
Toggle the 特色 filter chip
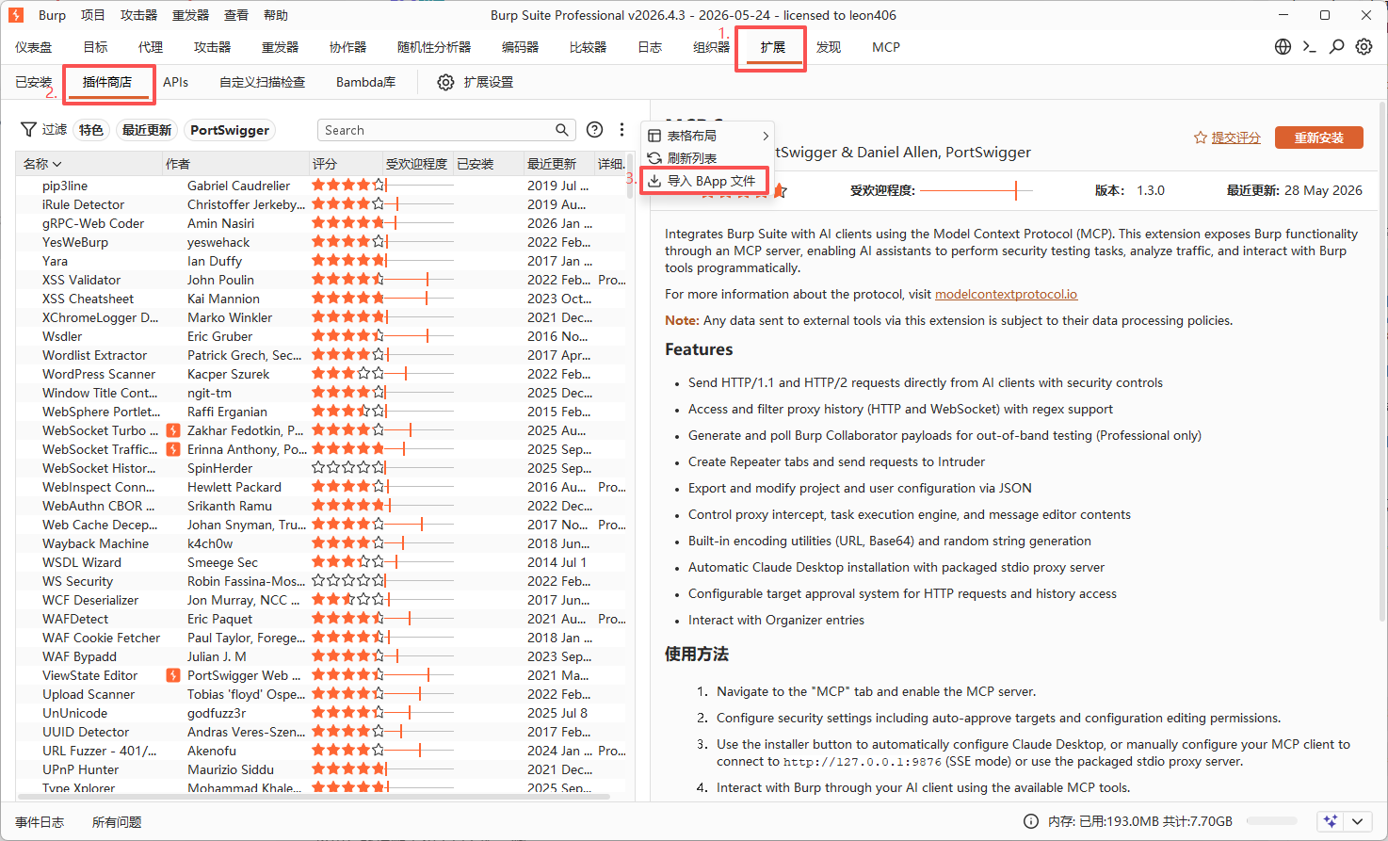click(x=91, y=130)
